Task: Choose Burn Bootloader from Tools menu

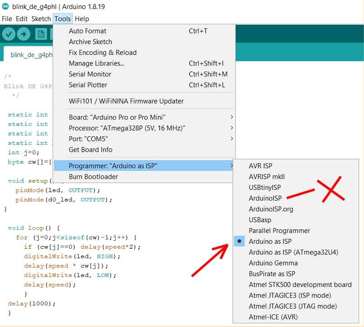Action: coord(93,177)
